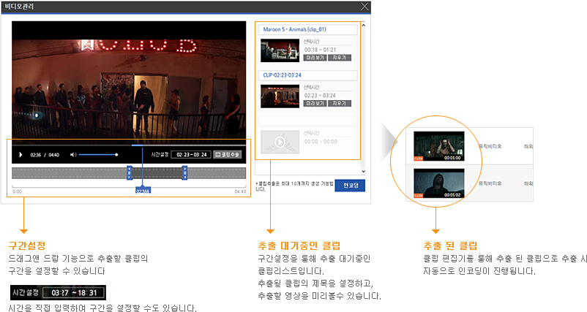This screenshot has width=587, height=312.
Task: Adjust the volume slider in the player
Action: coord(98,155)
